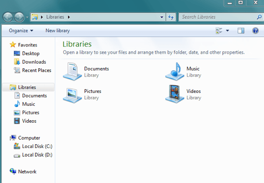Click the Refresh button
264x183 pixels.
171,17
